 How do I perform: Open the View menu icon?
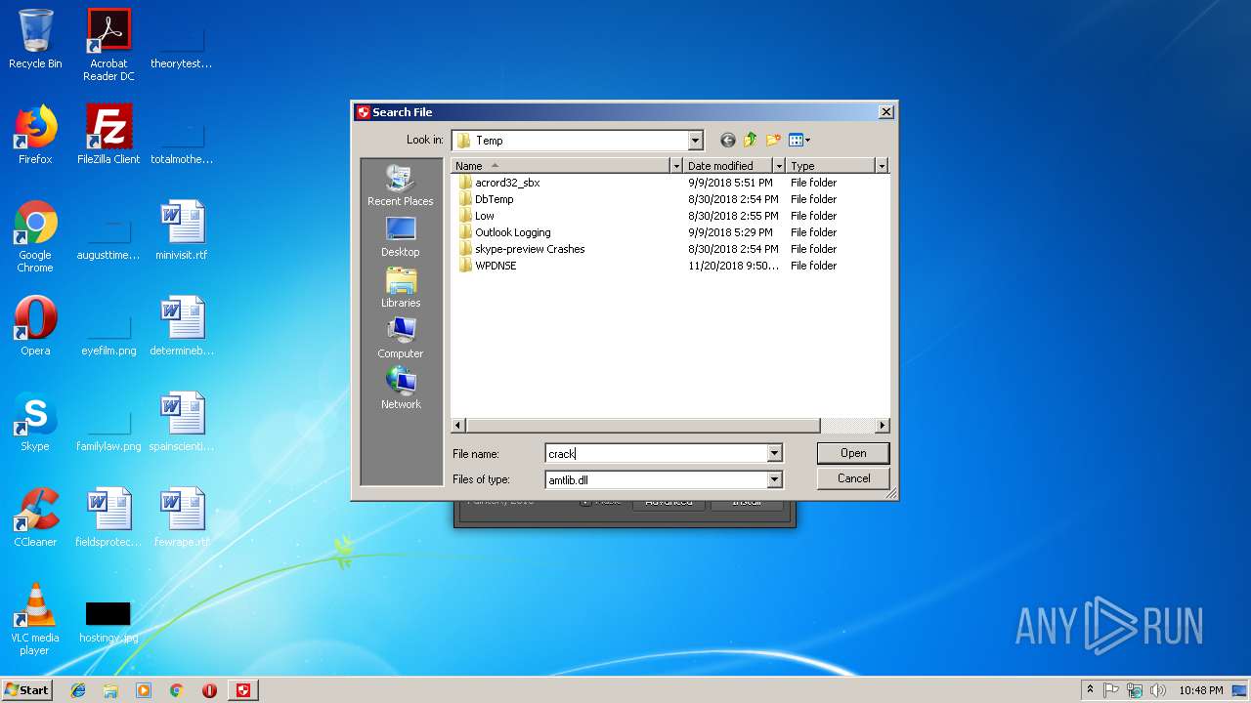click(798, 141)
